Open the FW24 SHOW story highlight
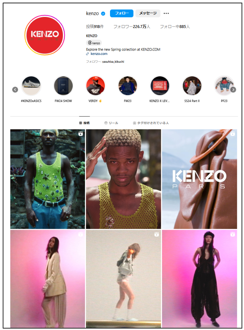The image size is (244, 330). click(x=63, y=86)
